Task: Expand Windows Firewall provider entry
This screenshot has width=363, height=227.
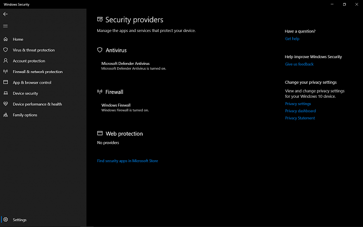Action: (125, 107)
